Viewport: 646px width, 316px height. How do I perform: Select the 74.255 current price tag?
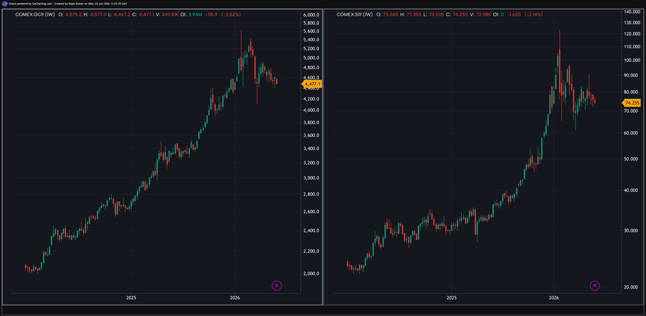[630, 103]
